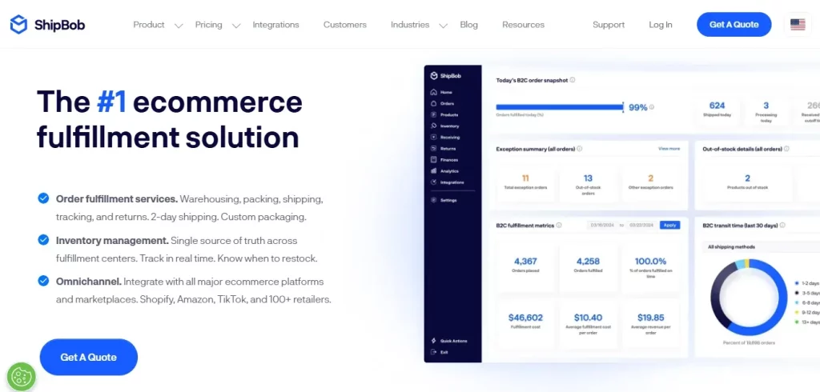The image size is (820, 392).
Task: Click Quick Actions in the dashboard sidebar
Action: click(x=448, y=341)
